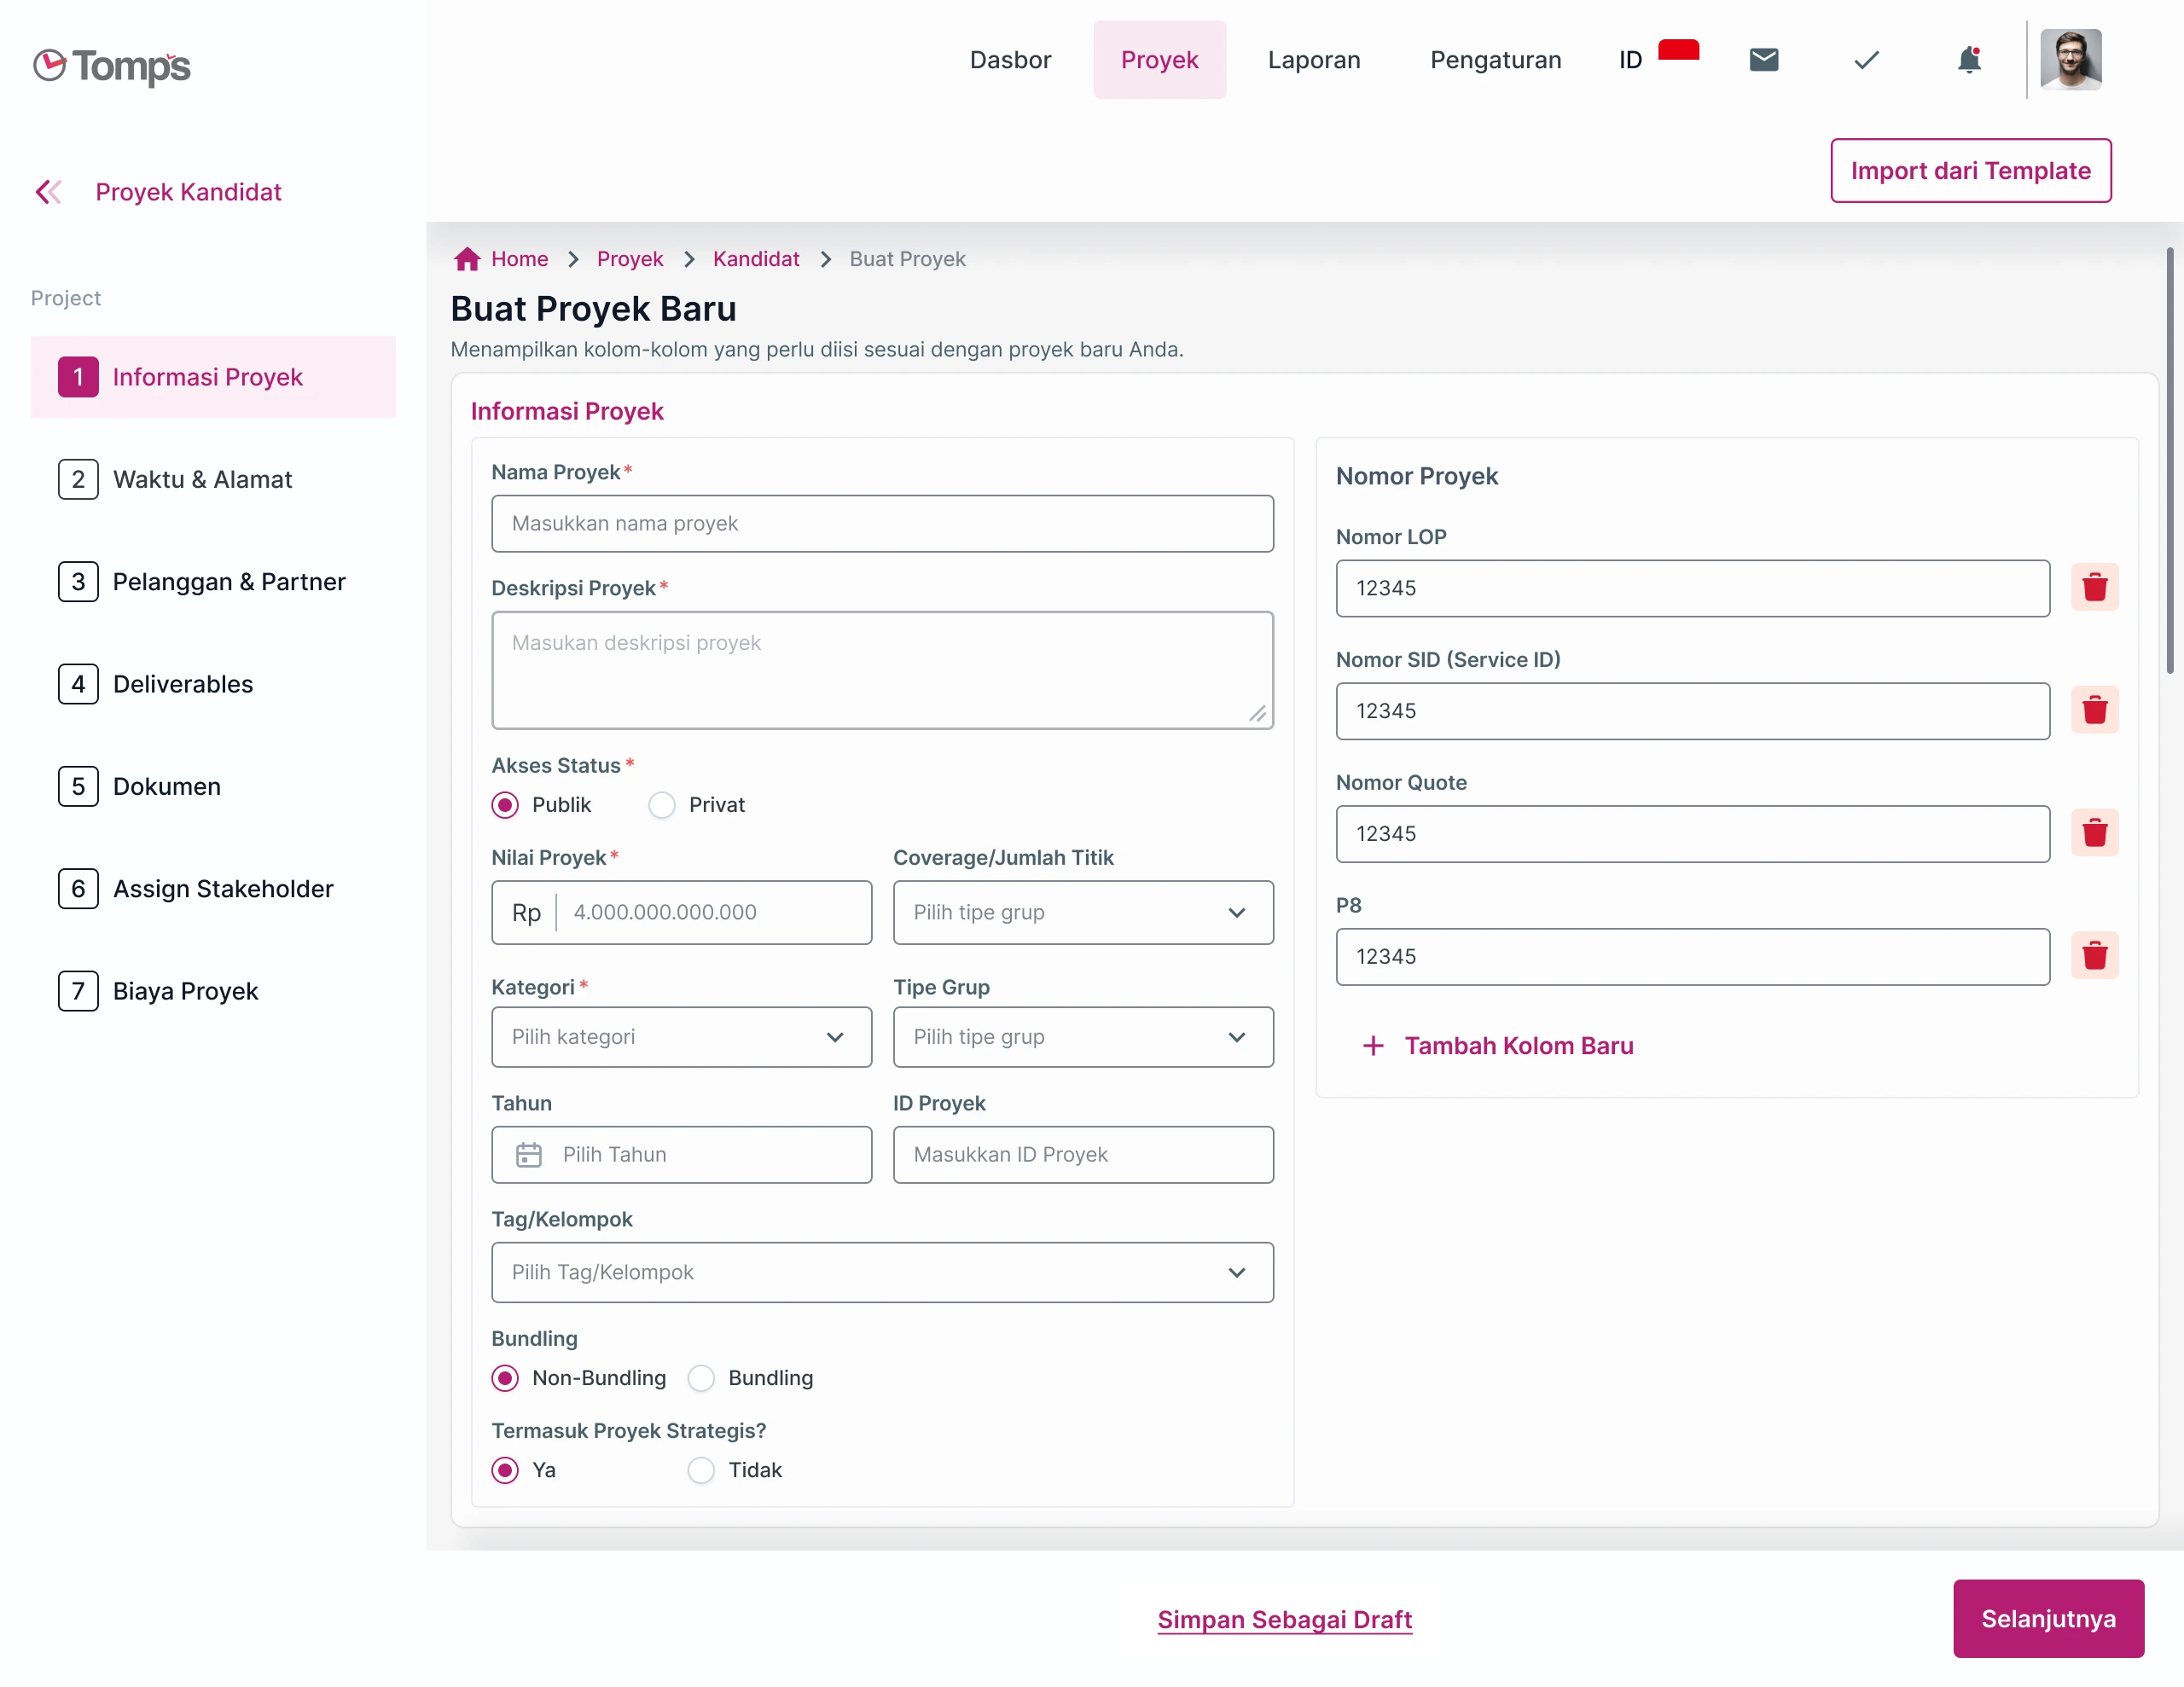Switch to the Laporan menu item
The width and height of the screenshot is (2184, 1687).
pyautogui.click(x=1314, y=60)
